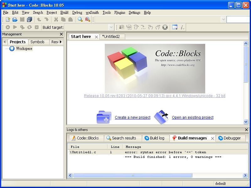
Task: Click the Rebuild icon
Action: pyautogui.click(x=29, y=27)
